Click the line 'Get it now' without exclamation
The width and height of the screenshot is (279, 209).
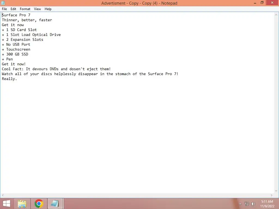pos(13,25)
